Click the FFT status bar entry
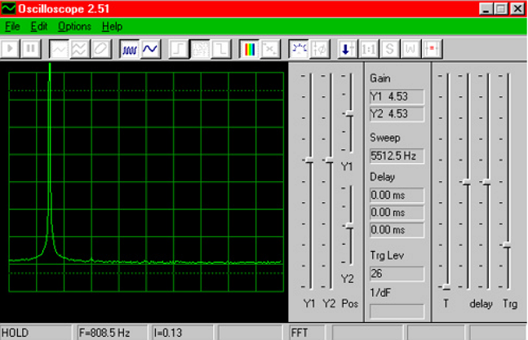This screenshot has width=528, height=340. click(x=307, y=333)
